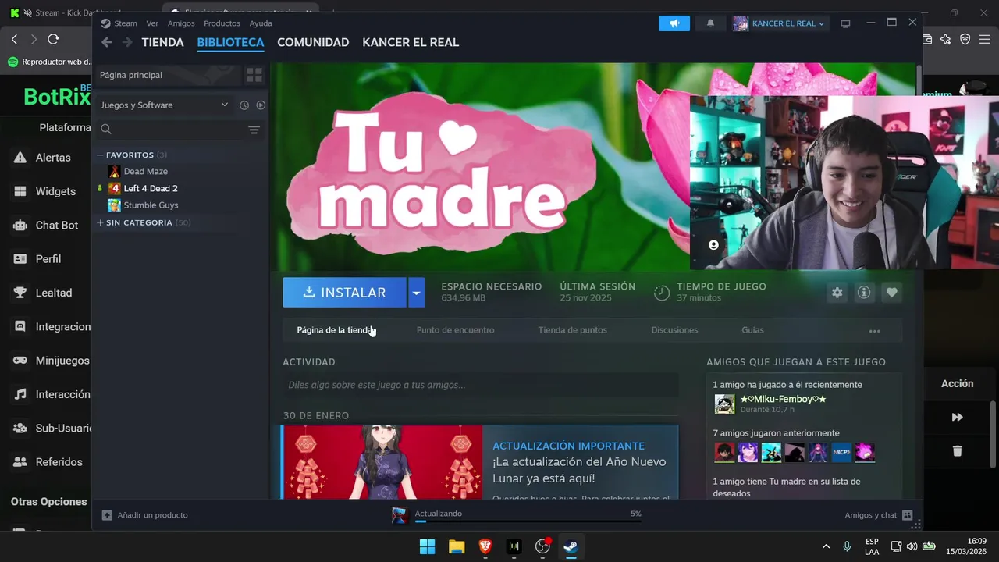Screen dimensions: 999x562
Task: Open the Ver menu
Action: [152, 23]
